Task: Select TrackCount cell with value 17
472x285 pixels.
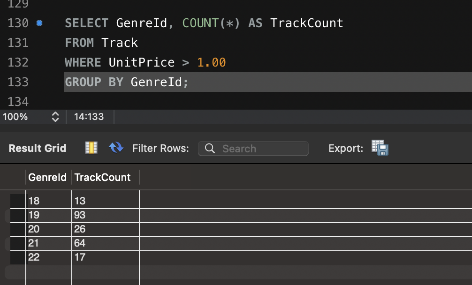Action: pyautogui.click(x=106, y=258)
